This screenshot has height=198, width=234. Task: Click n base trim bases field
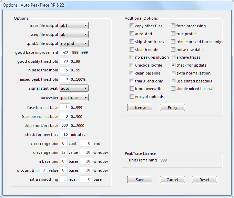(63, 161)
